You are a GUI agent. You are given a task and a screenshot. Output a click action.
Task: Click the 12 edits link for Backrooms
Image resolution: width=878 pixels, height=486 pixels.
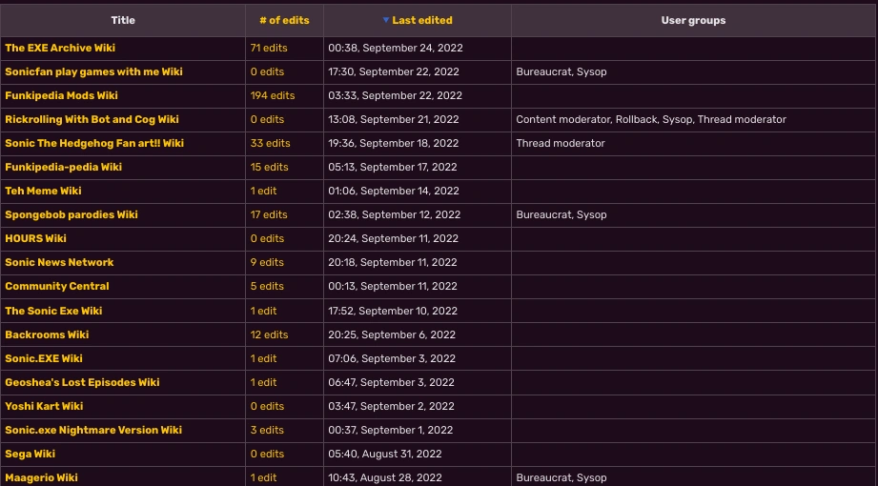269,334
